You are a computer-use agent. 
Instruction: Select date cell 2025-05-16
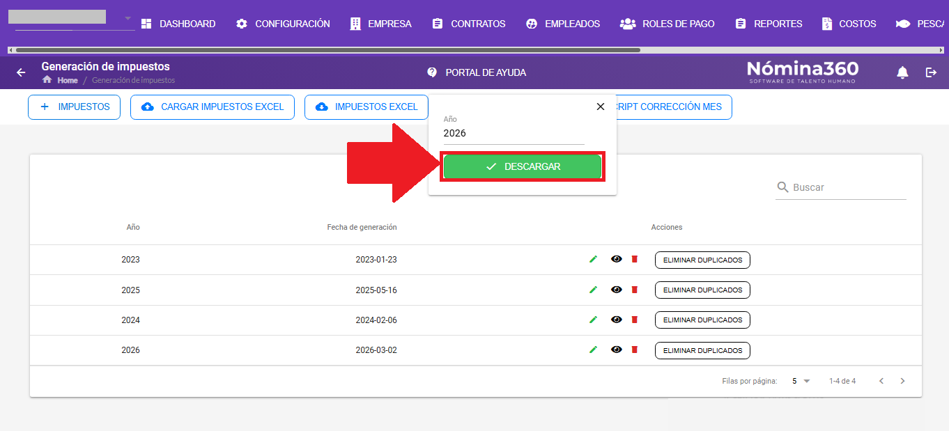pos(376,290)
